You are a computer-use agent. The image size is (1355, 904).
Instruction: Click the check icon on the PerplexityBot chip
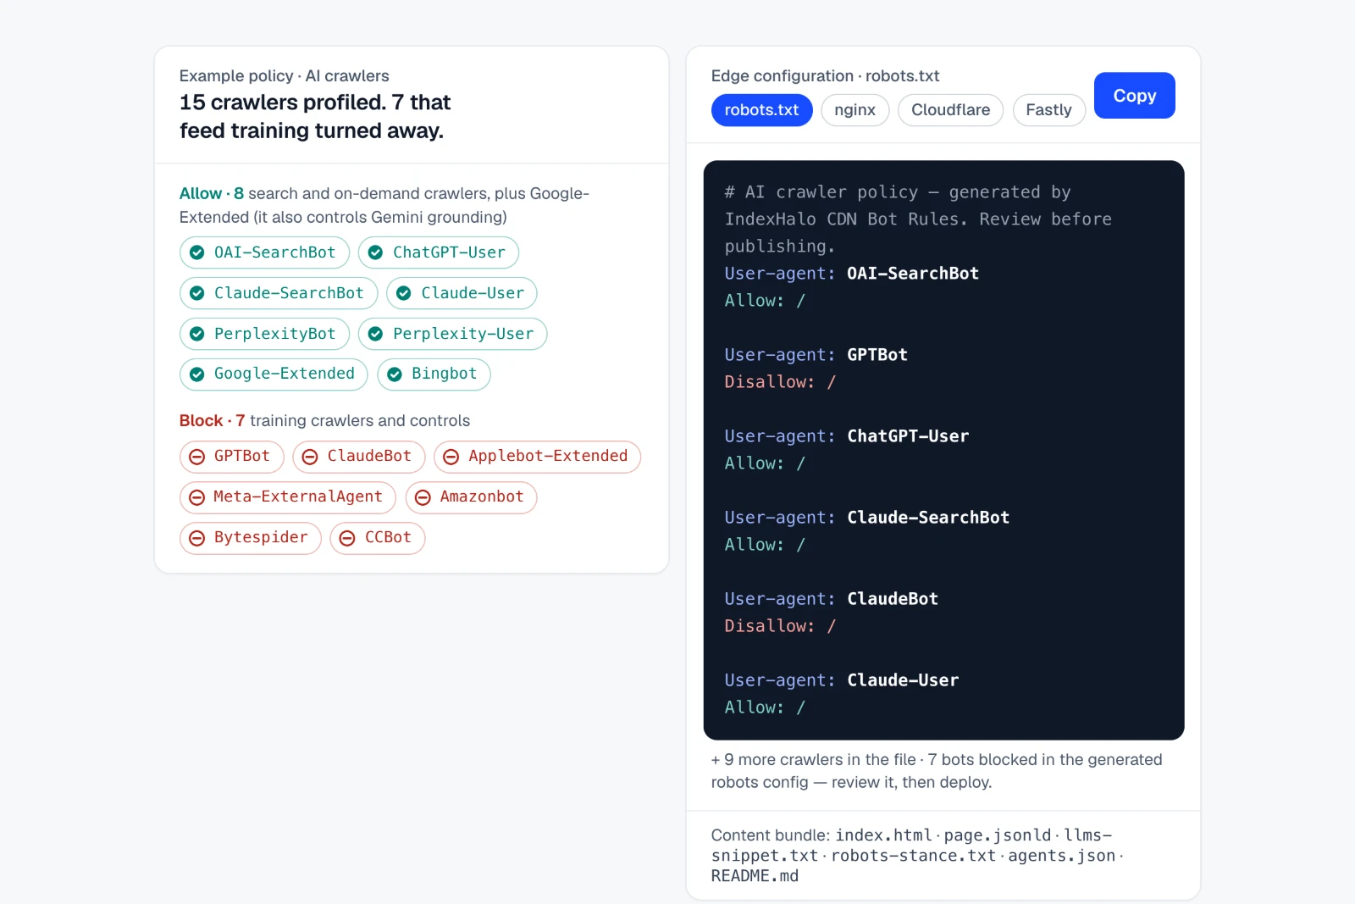click(x=196, y=334)
